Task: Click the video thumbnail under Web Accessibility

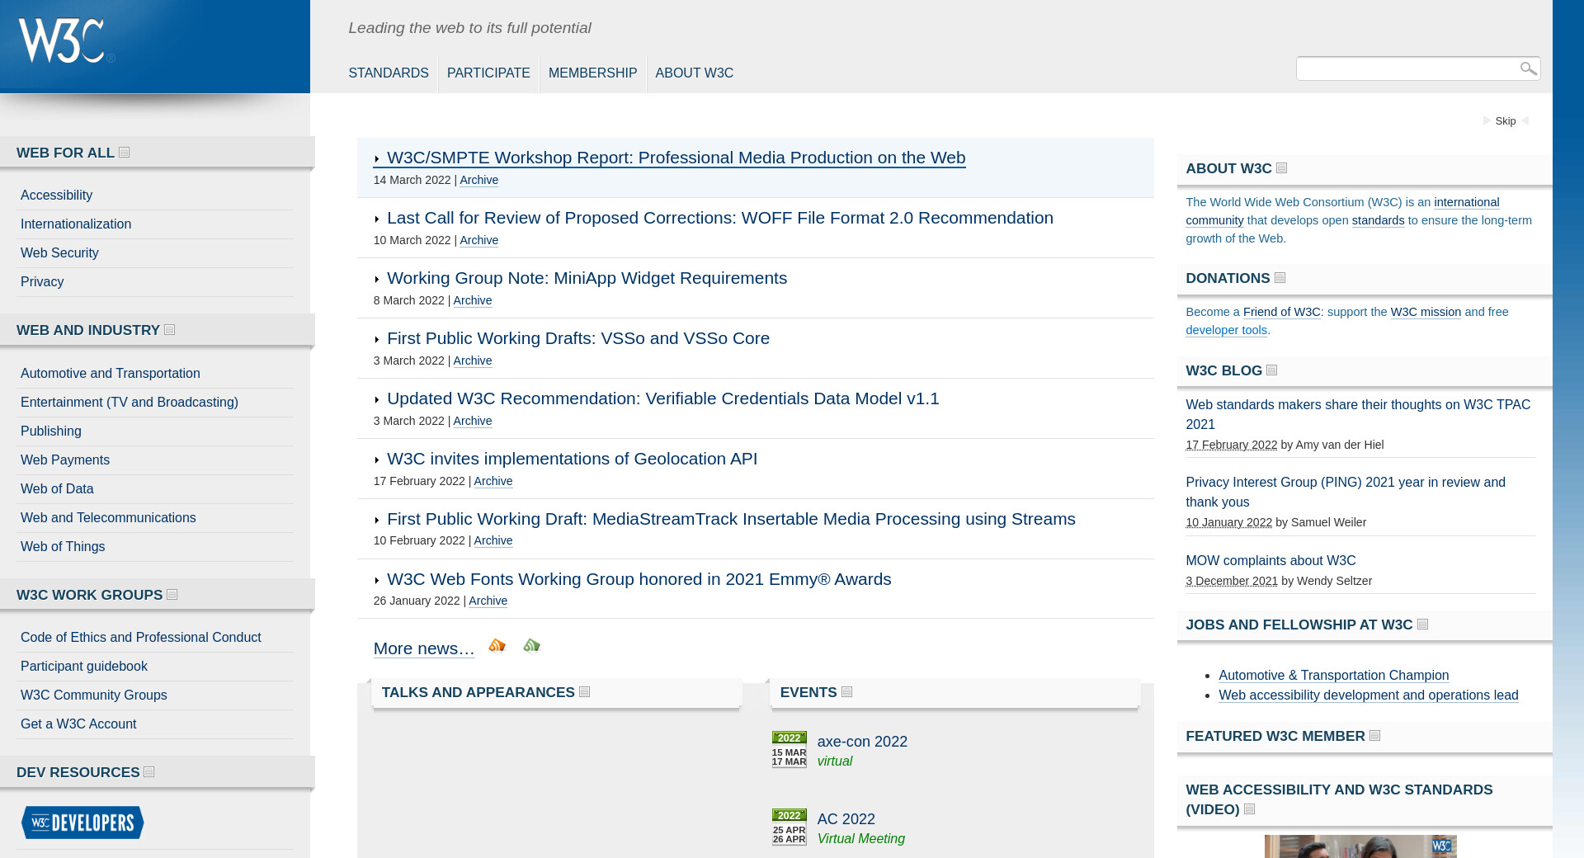Action: click(1360, 846)
